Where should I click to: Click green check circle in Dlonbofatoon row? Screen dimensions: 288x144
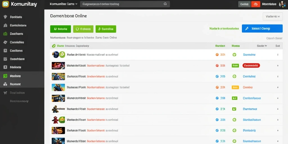234,120
